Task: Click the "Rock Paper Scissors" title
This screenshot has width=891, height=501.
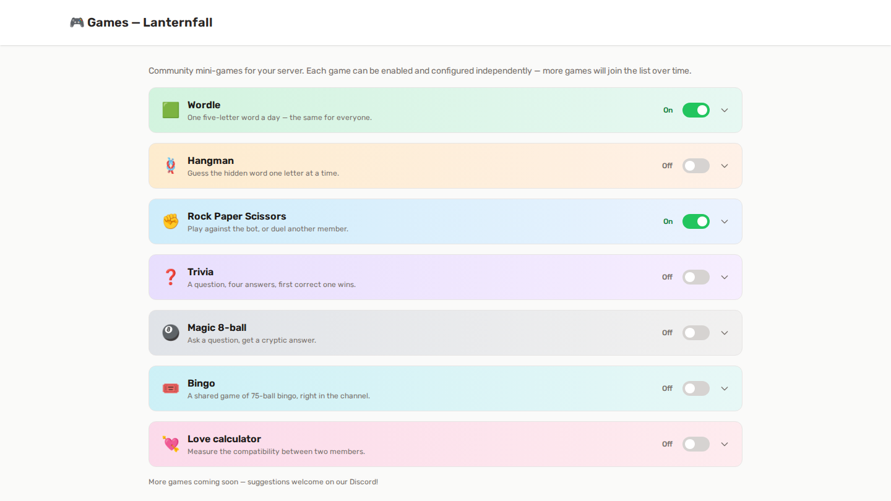Action: 237,216
